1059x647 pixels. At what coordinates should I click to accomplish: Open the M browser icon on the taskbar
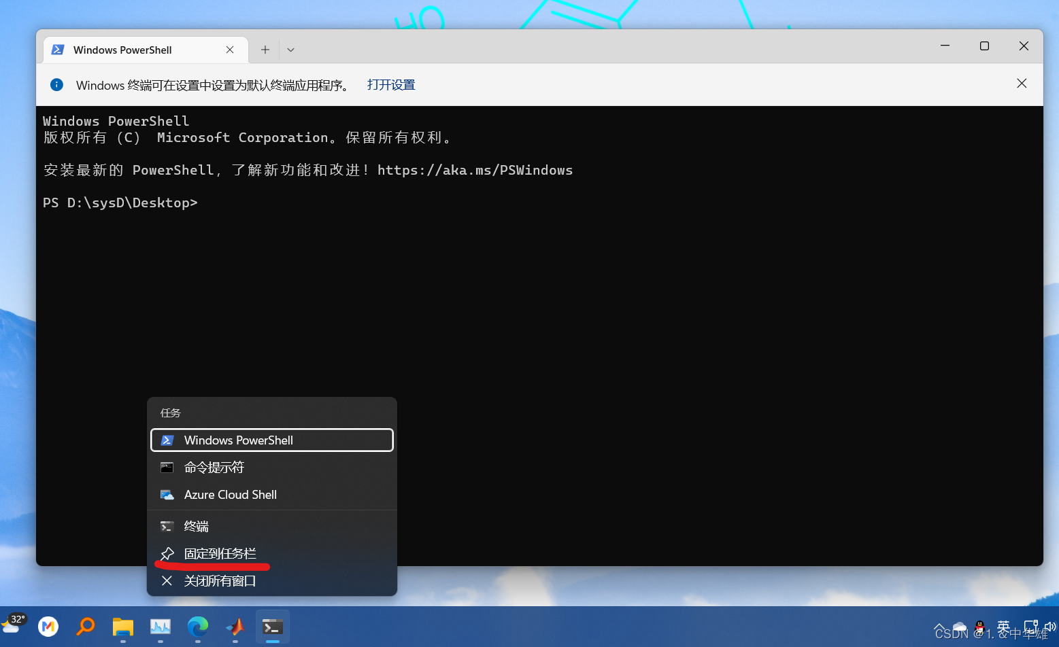point(48,627)
